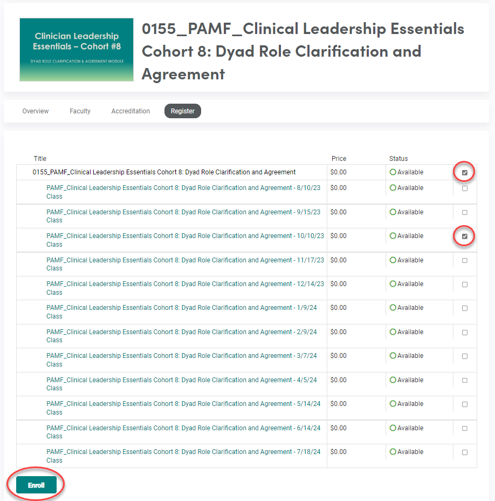495x501 pixels.
Task: Switch to the Faculty tab
Action: 80,111
